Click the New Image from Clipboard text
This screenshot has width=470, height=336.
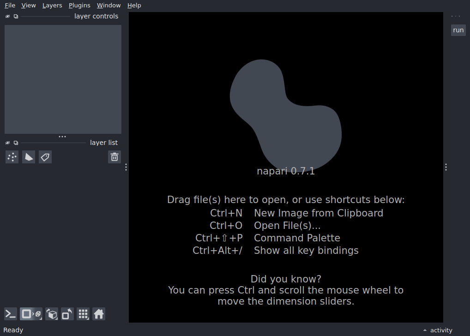click(319, 213)
